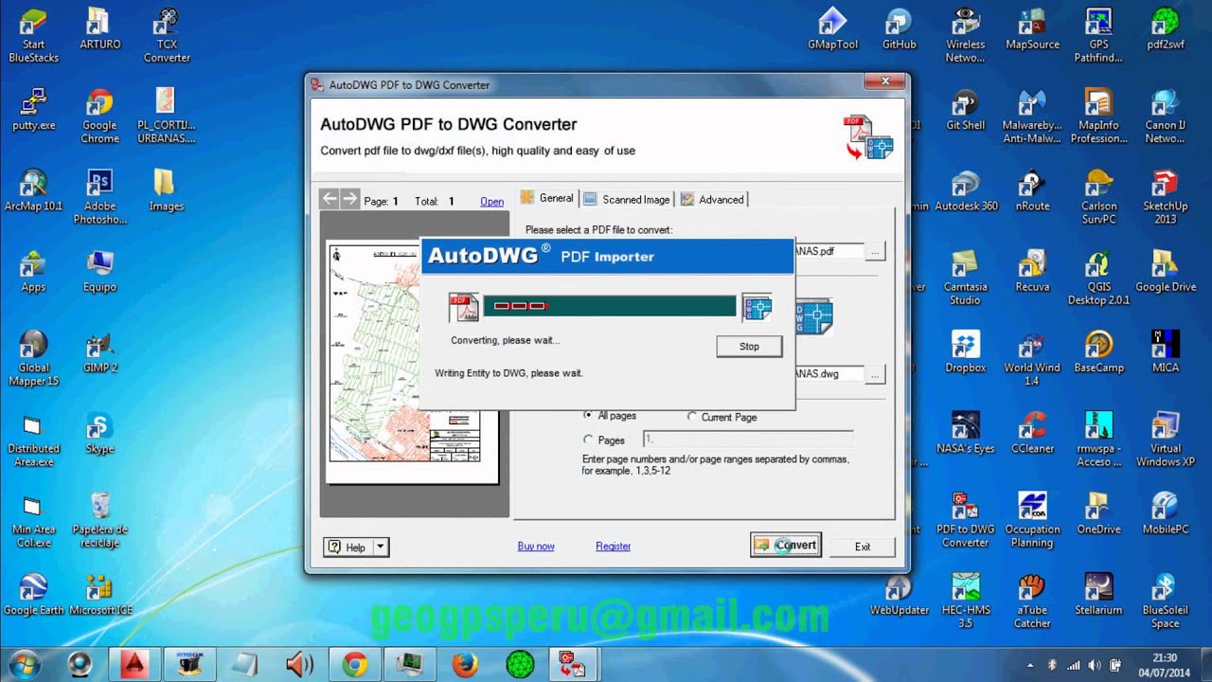Browse for input PDF file button
This screenshot has height=682, width=1212.
point(875,252)
